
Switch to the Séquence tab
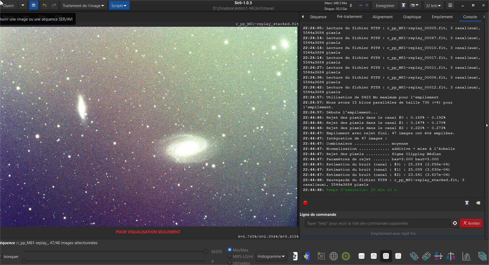pos(318,17)
